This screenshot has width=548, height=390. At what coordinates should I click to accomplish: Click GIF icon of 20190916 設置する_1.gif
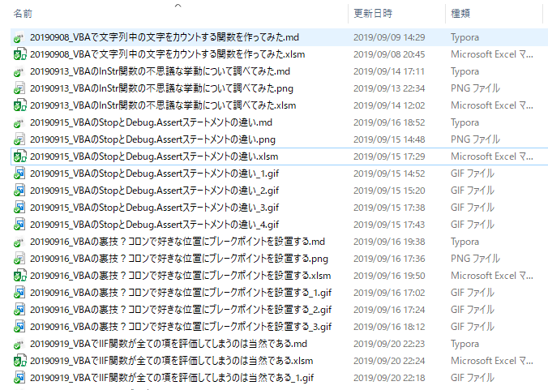click(19, 293)
